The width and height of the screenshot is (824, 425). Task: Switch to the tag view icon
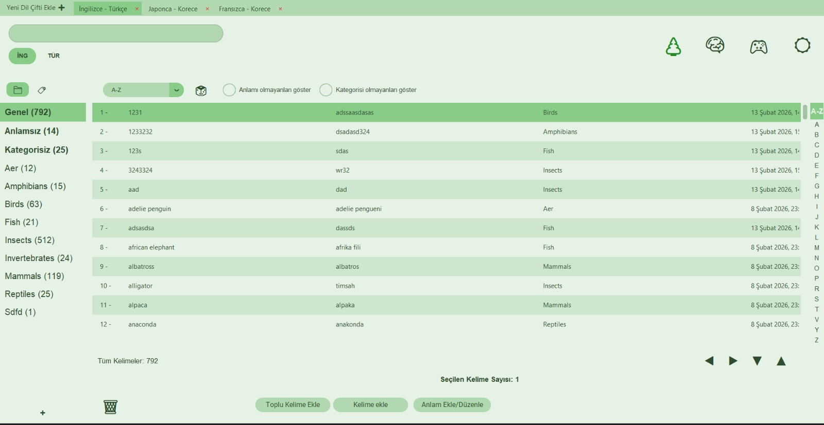(x=42, y=90)
